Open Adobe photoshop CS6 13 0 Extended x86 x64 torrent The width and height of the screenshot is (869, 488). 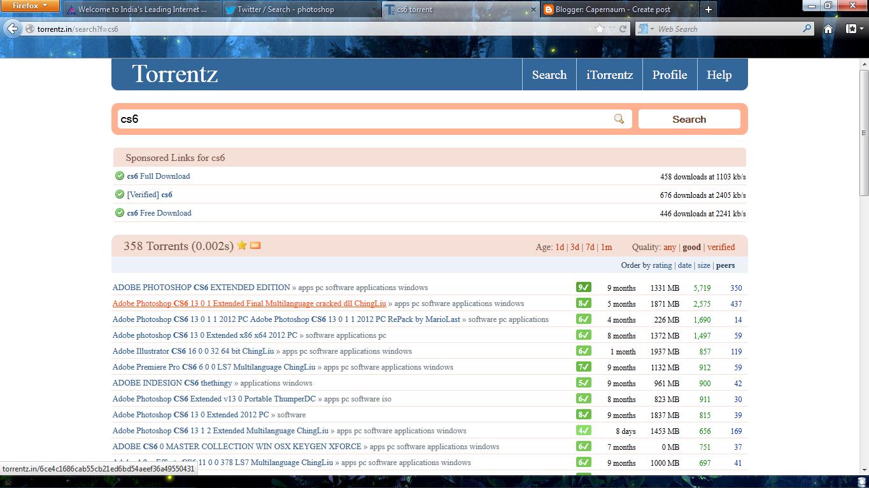(x=205, y=335)
